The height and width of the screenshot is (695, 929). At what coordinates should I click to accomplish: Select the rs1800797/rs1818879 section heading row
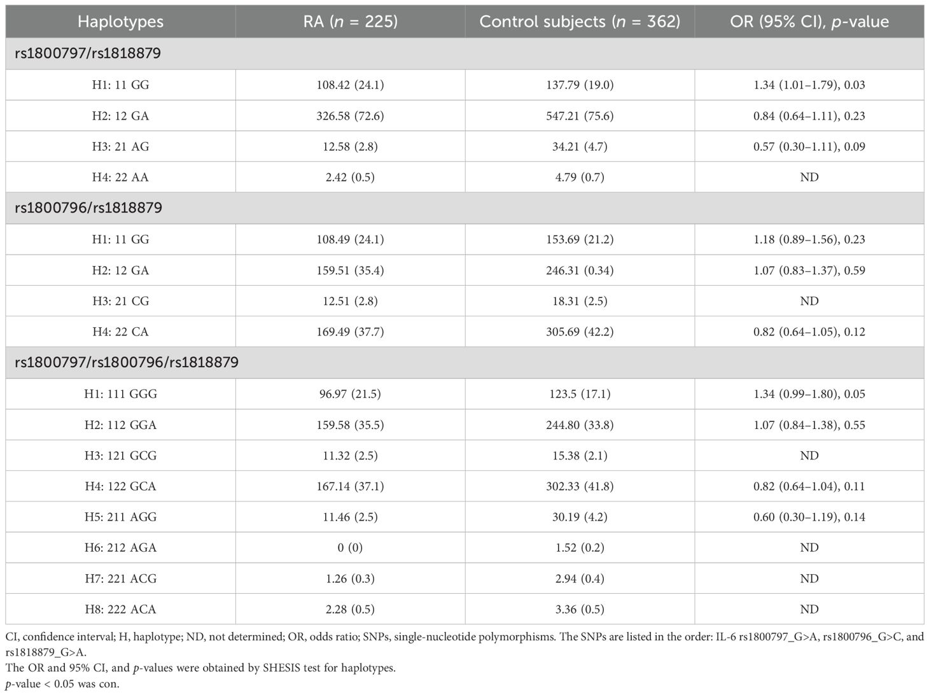(x=88, y=53)
